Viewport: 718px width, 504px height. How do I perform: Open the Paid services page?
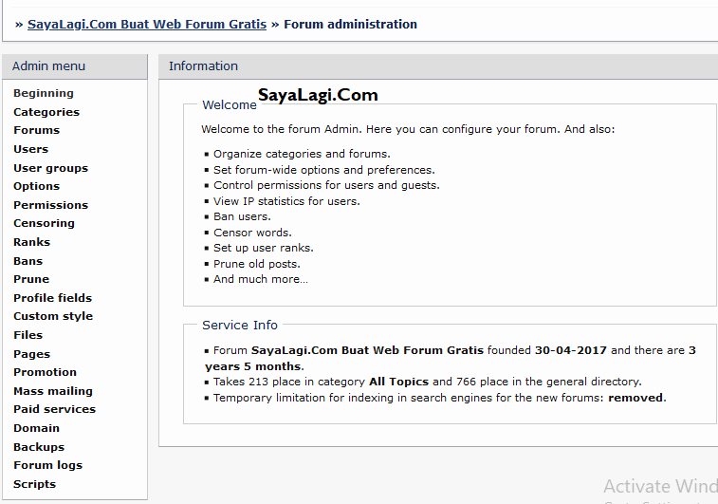coord(54,409)
